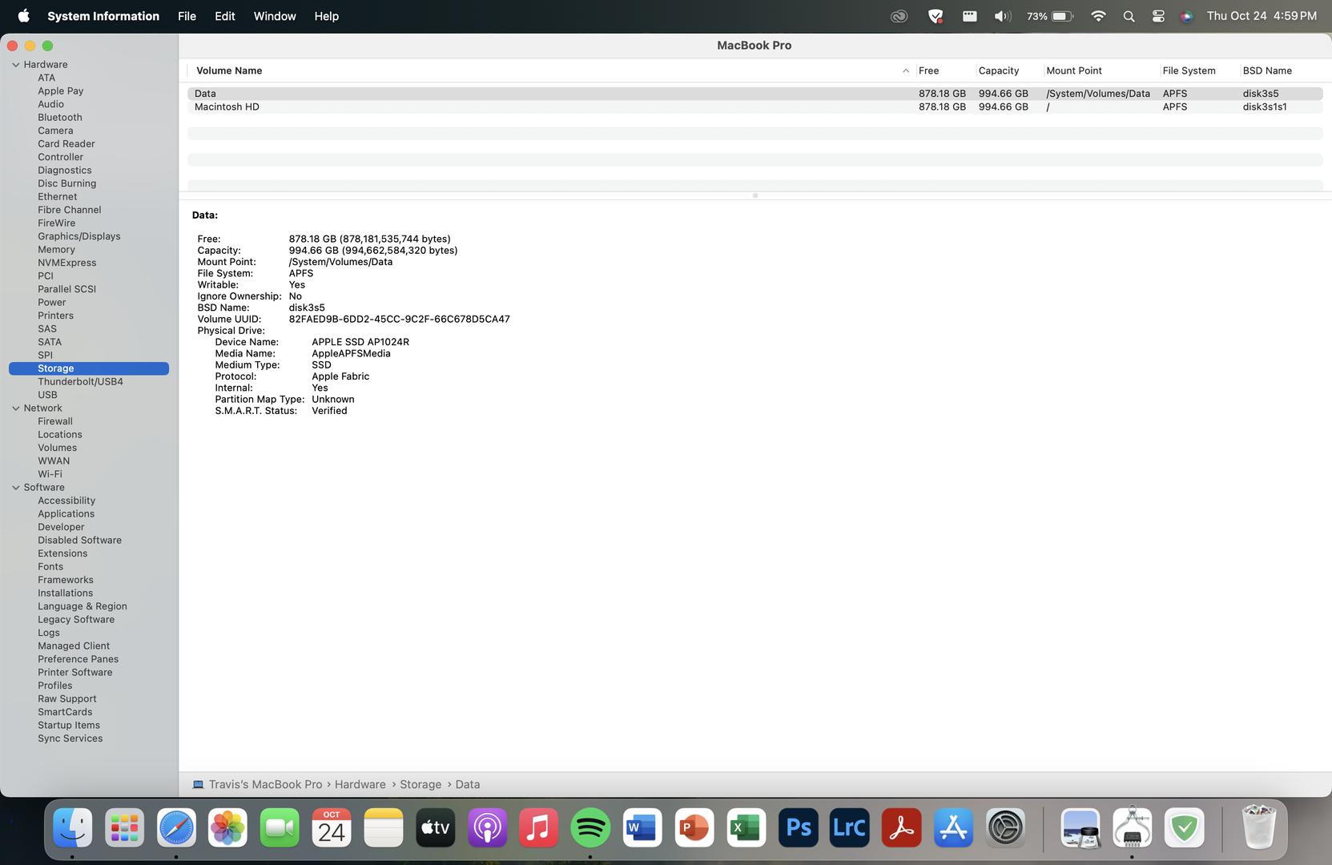
Task: Toggle Volume Name sort order arrow
Action: coord(906,70)
